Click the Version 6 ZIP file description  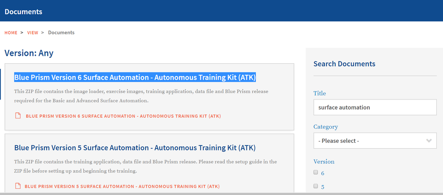(141, 96)
